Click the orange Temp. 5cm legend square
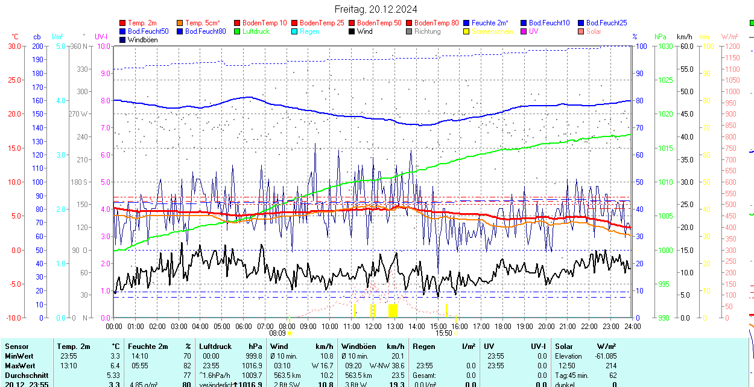The width and height of the screenshot is (754, 387). pos(180,23)
